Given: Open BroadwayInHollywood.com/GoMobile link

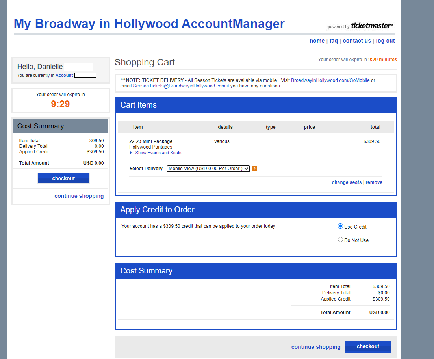Looking at the screenshot, I should (x=330, y=80).
